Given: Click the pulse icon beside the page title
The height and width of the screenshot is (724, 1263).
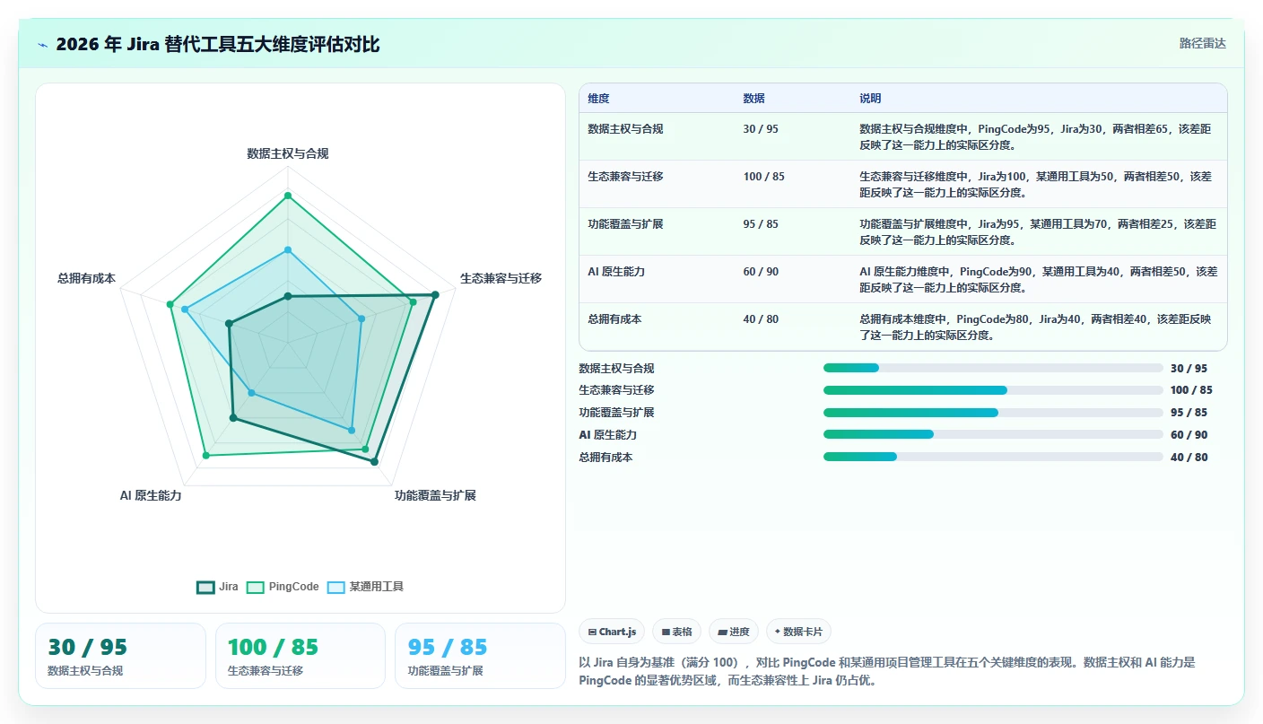Looking at the screenshot, I should [43, 44].
